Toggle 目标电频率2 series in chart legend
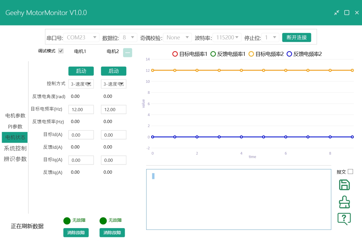The image size is (362, 242). pyautogui.click(x=266, y=54)
